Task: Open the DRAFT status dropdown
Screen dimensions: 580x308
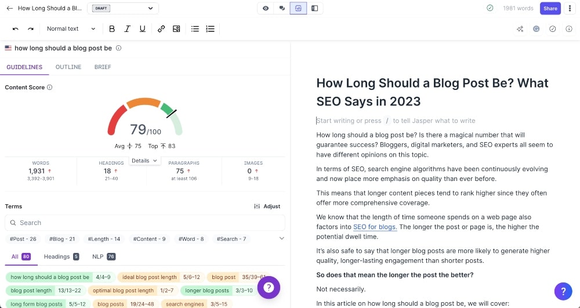Action: (123, 8)
